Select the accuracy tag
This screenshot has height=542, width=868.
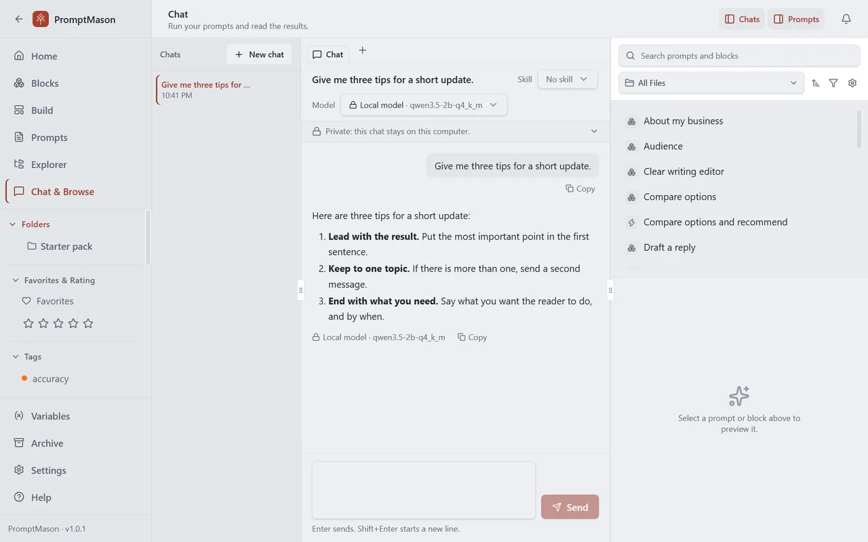coord(45,379)
